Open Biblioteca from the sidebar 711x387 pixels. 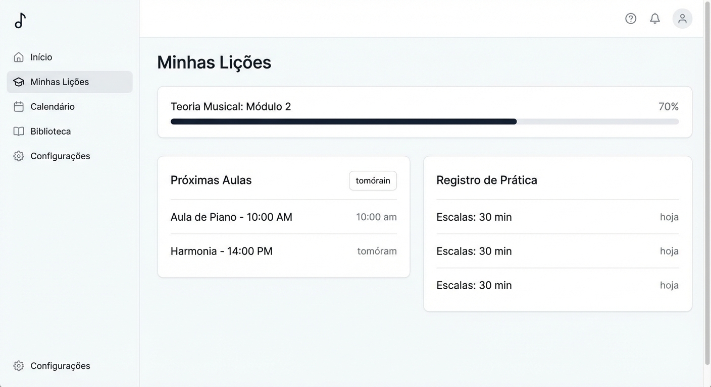[50, 131]
